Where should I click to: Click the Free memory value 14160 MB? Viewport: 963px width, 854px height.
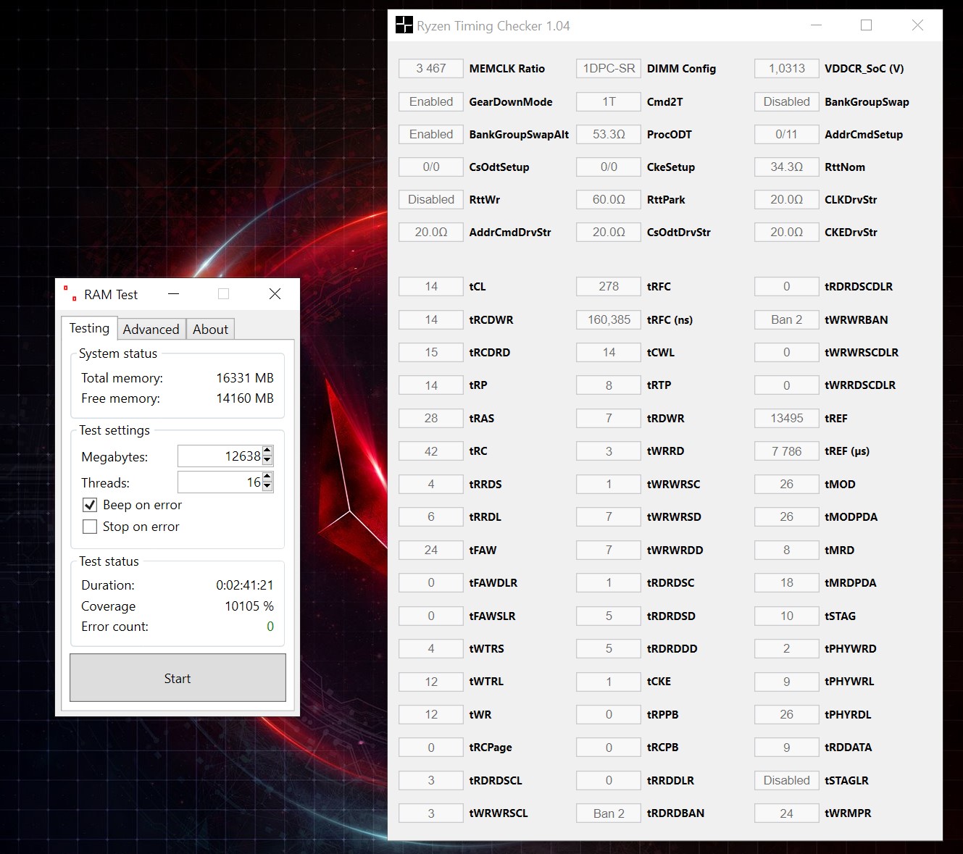pos(245,398)
